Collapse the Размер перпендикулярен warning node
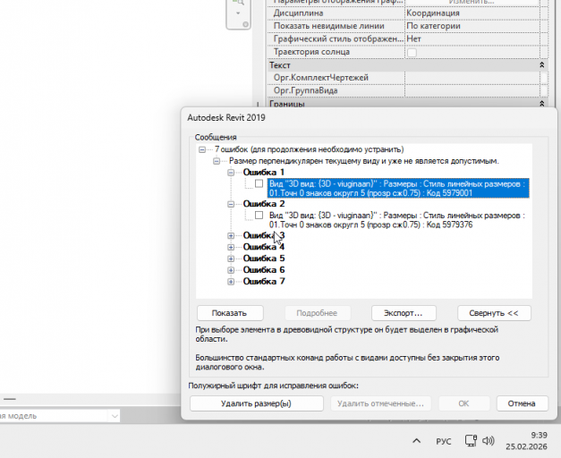Viewport: 561px width, 458px height. (217, 161)
